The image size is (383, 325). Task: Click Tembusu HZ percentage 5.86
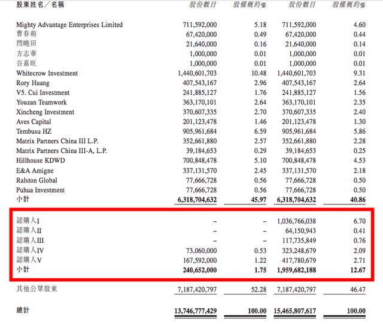point(360,131)
